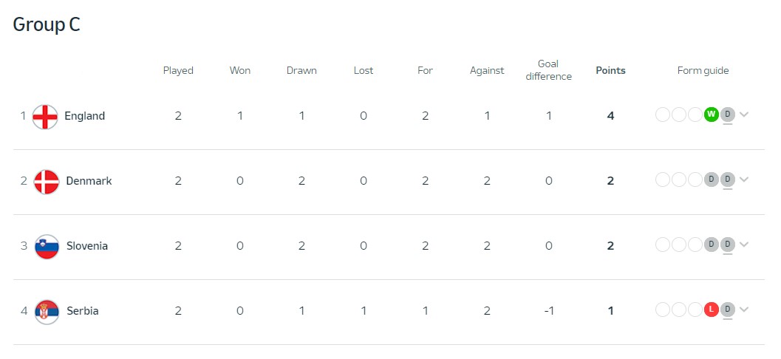Click Serbia's red L form badge
This screenshot has height=359, width=781.
point(712,310)
